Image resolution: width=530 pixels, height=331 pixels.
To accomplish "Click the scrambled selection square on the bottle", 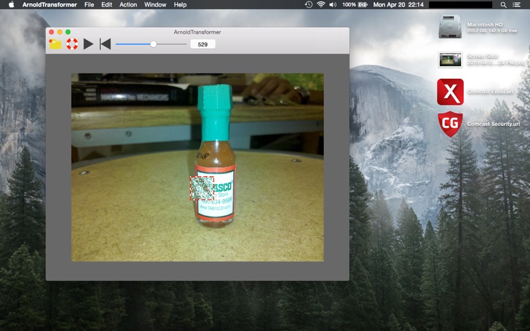I will [x=202, y=188].
